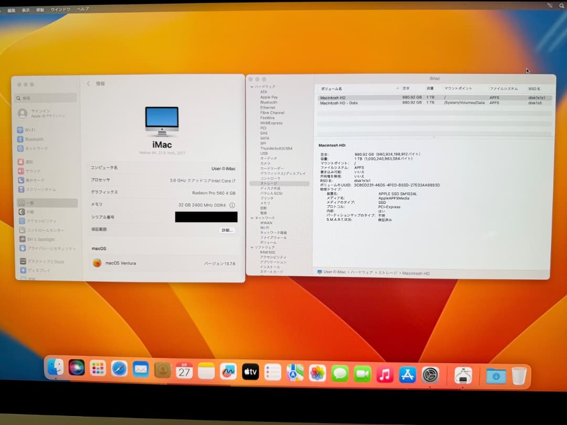Viewport: 567px width, 425px height.
Task: Open the Trash in the Dock
Action: [x=519, y=376]
